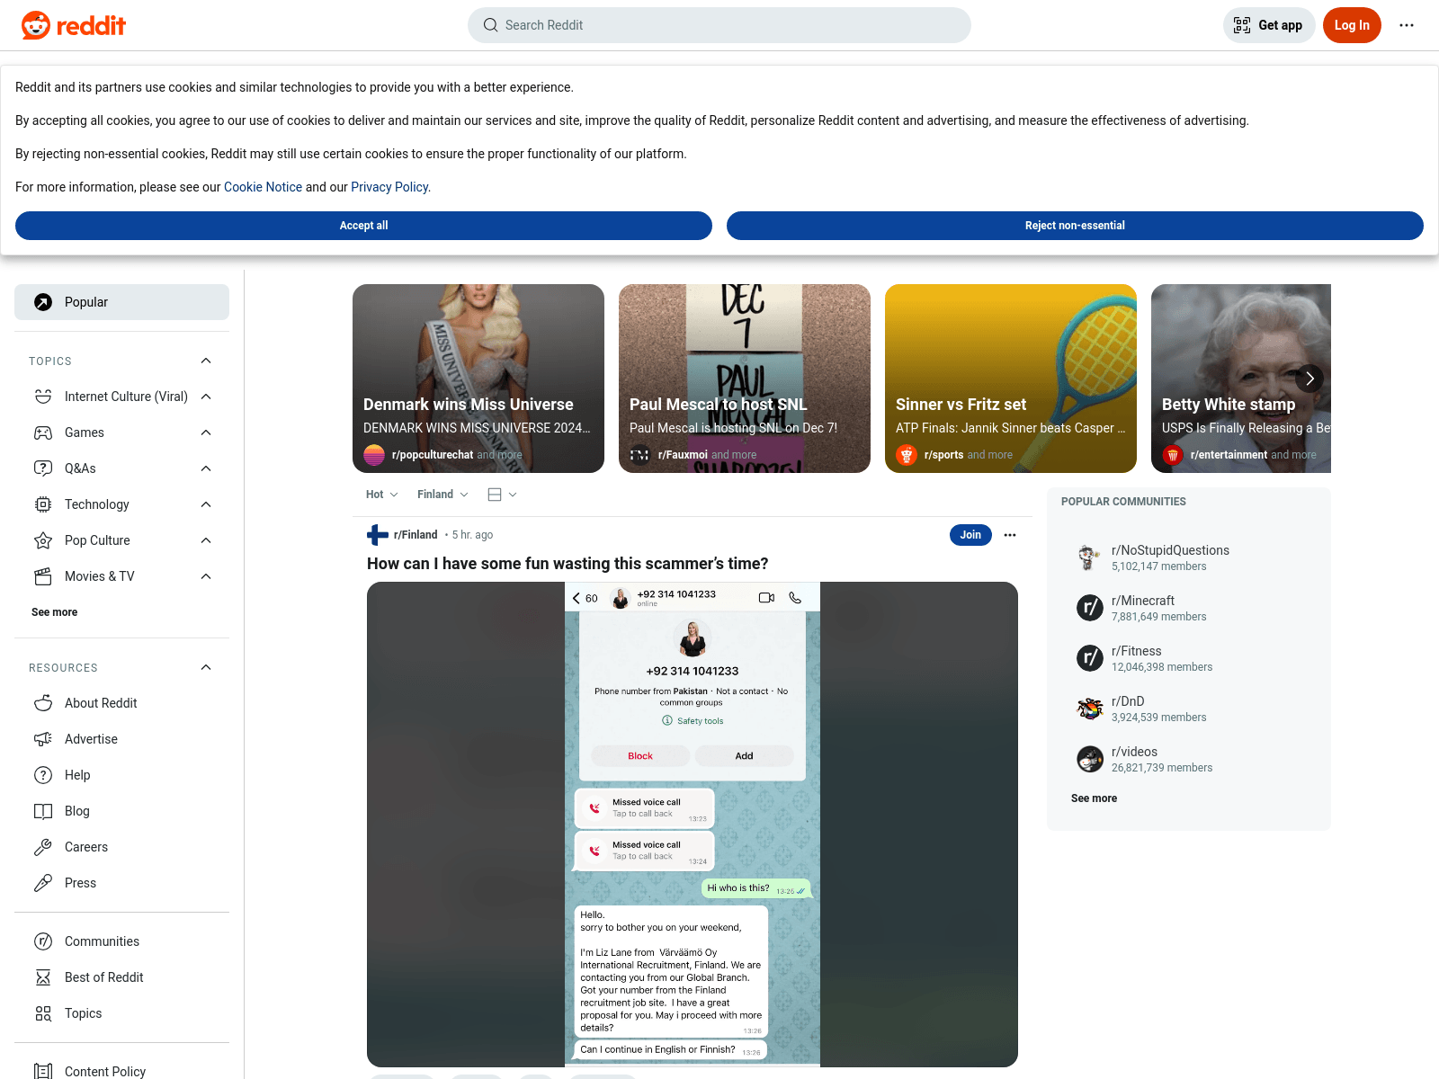Open Advertise sidebar item
Screen dimensions: 1439x1079
(121, 739)
